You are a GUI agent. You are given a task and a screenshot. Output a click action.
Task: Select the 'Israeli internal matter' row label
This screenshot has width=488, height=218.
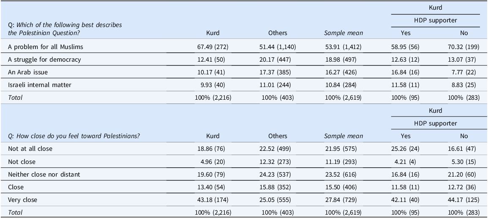[x=40, y=84]
